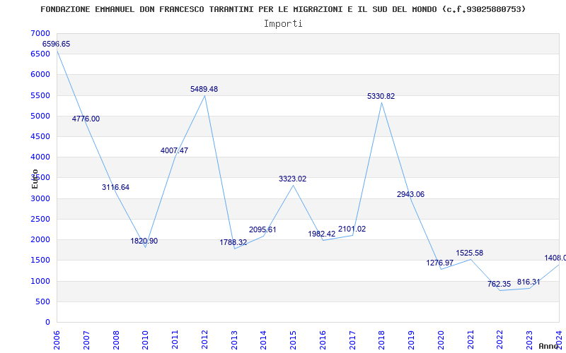
Task: Select the 2021 year on x-axis
Action: point(470,340)
